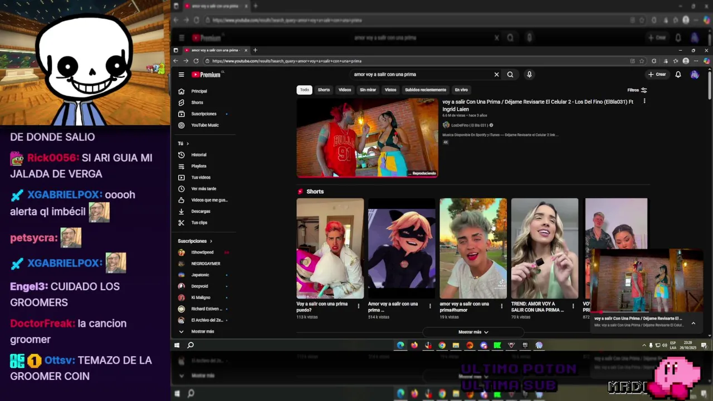Open a new browser tab with plus
Viewport: 713px width, 401px height.
coord(255,50)
